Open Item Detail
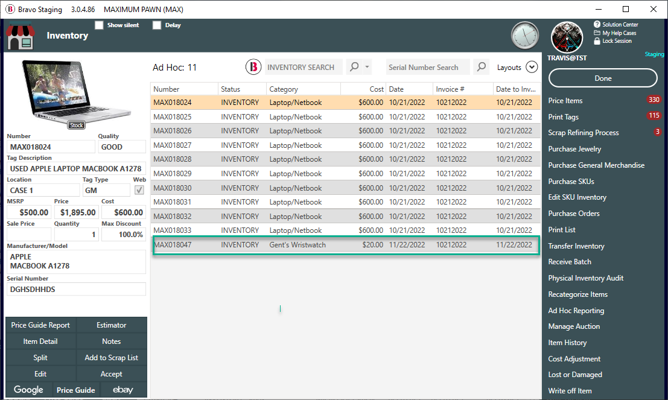The height and width of the screenshot is (400, 668). tap(40, 341)
